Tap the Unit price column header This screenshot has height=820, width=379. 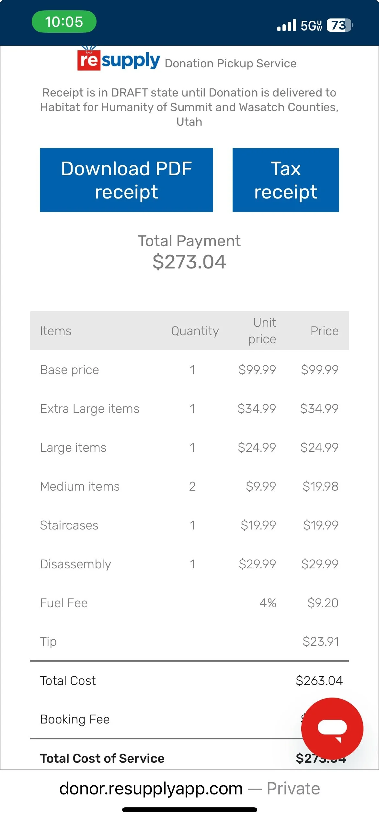[x=262, y=331]
